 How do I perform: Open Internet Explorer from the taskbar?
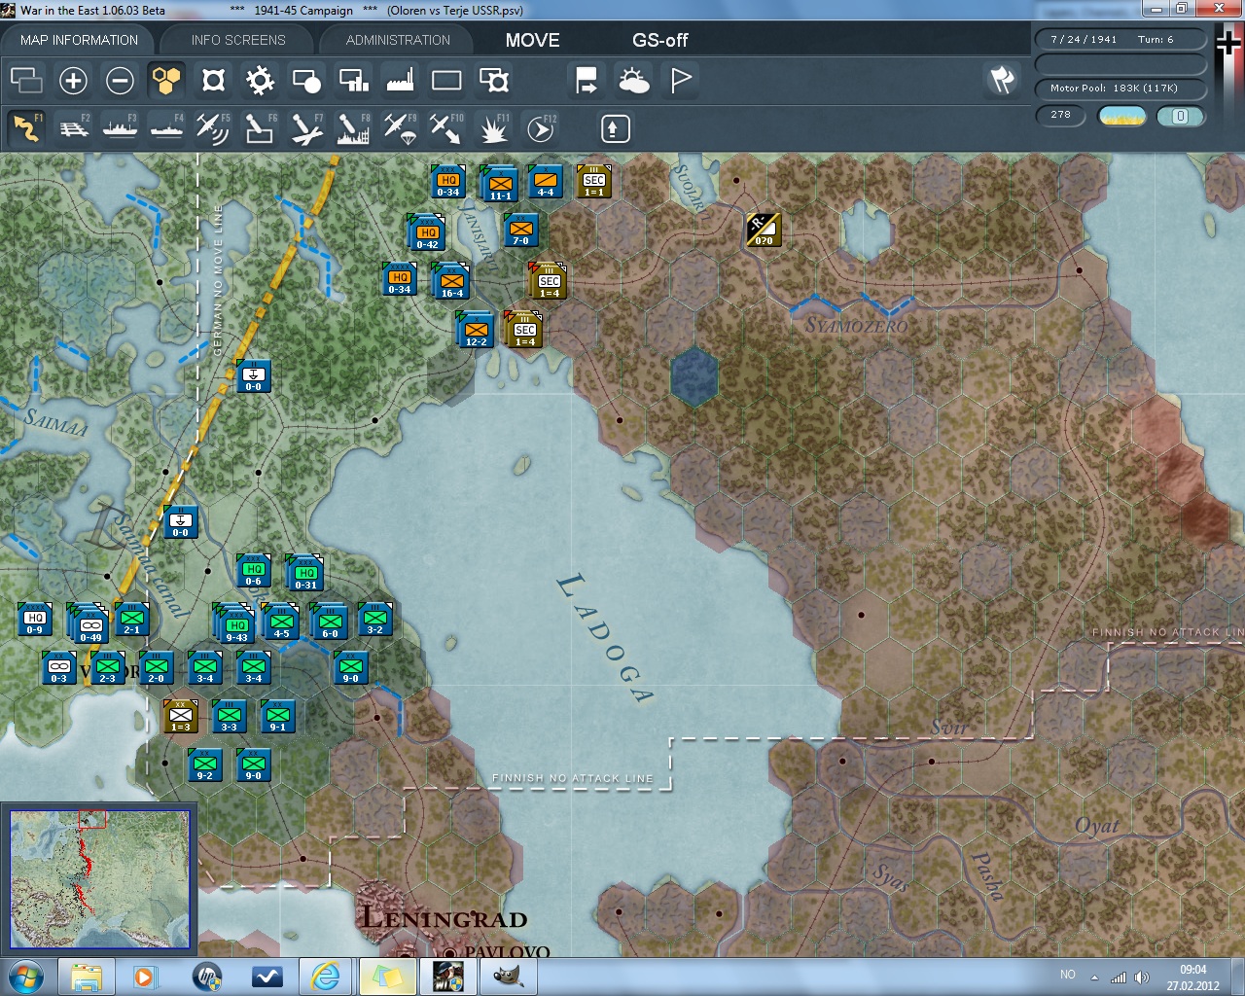(x=325, y=976)
